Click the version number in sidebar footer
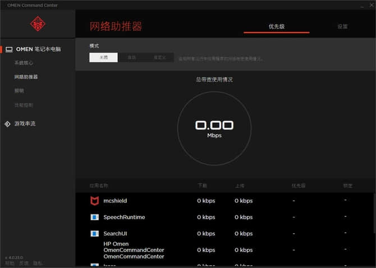The width and height of the screenshot is (376, 268). [x=14, y=258]
